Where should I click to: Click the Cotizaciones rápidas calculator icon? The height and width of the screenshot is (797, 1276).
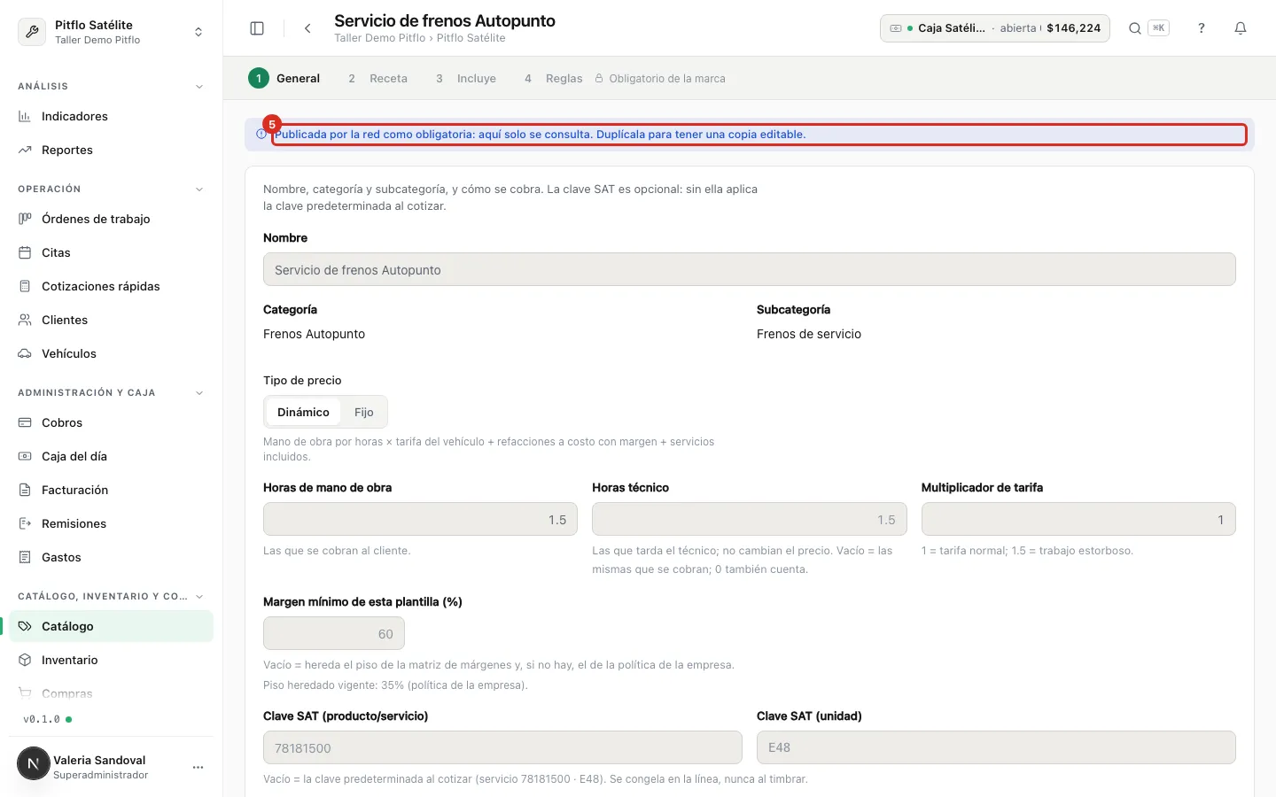pyautogui.click(x=25, y=286)
